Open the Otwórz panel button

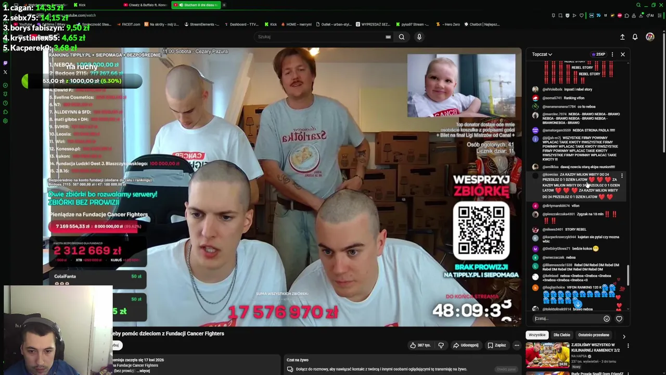pyautogui.click(x=506, y=369)
